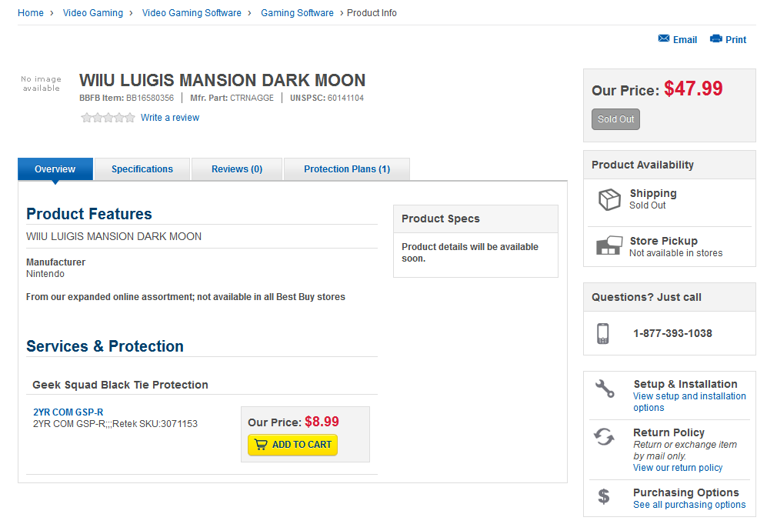777x524 pixels.
Task: Click the phone icon beside number
Action: tap(603, 333)
